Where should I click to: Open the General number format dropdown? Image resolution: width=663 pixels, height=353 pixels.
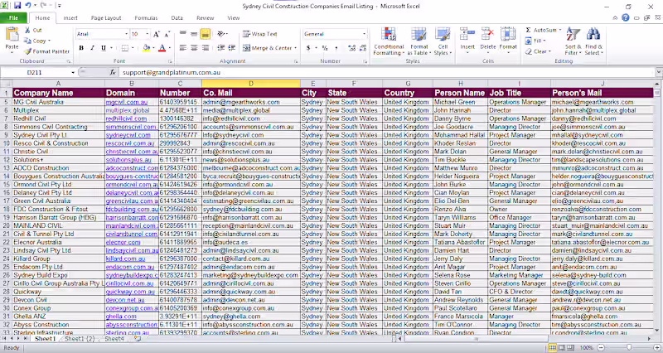[364, 34]
